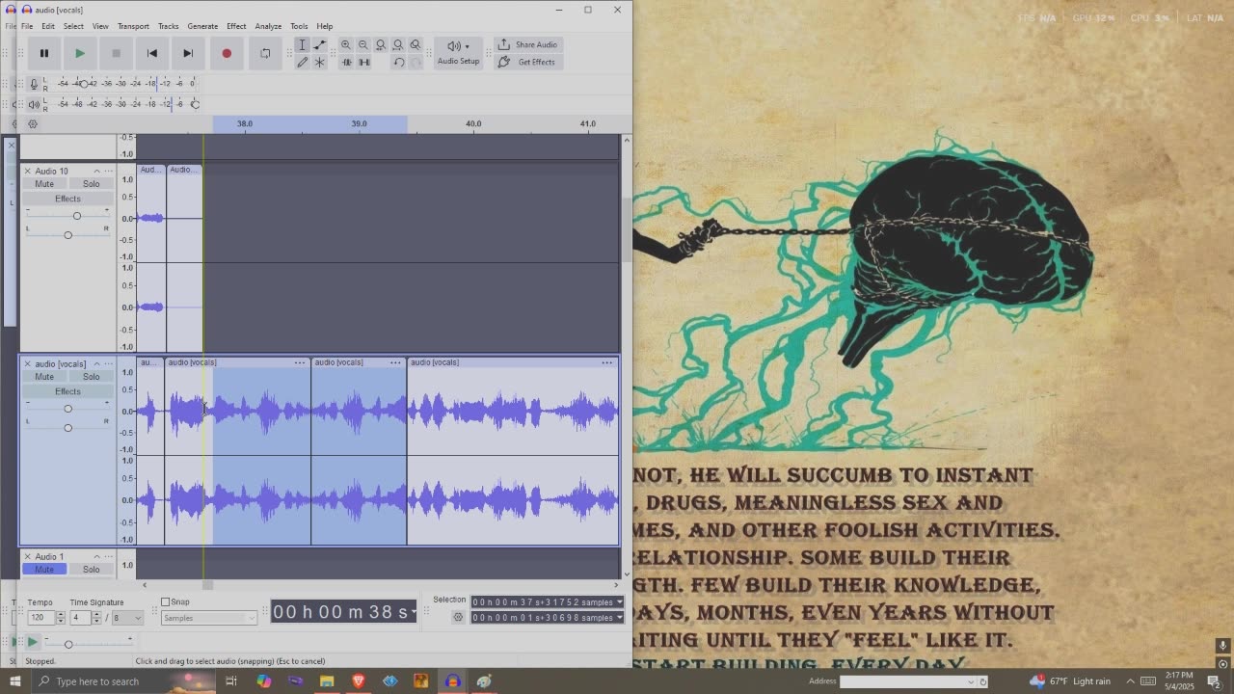Open the Generate menu
This screenshot has width=1234, height=694.
point(202,26)
